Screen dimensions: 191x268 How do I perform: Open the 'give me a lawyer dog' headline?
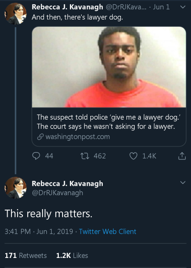point(109,122)
